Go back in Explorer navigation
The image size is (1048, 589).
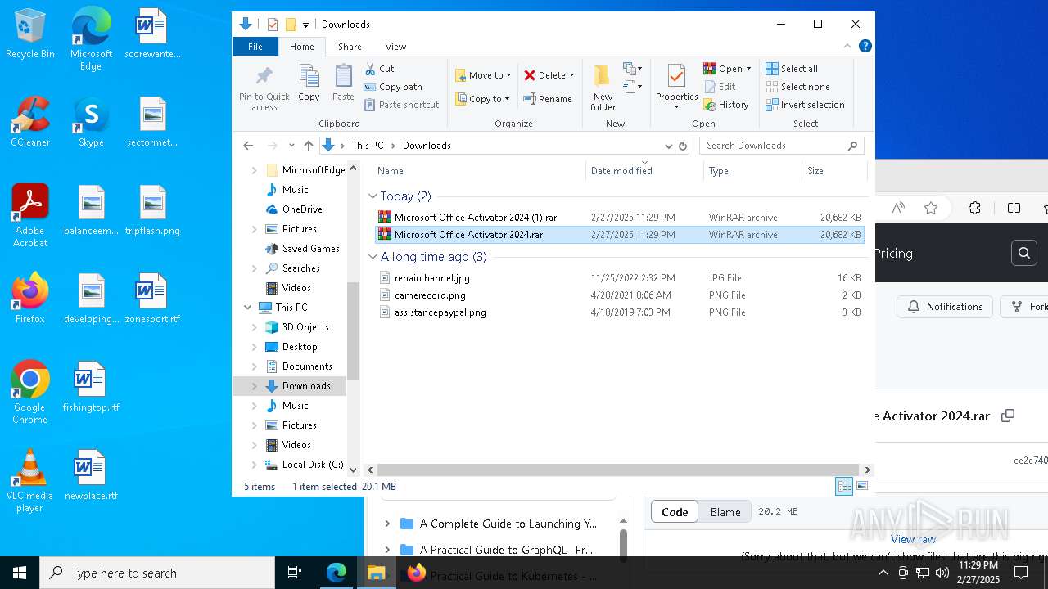(248, 146)
